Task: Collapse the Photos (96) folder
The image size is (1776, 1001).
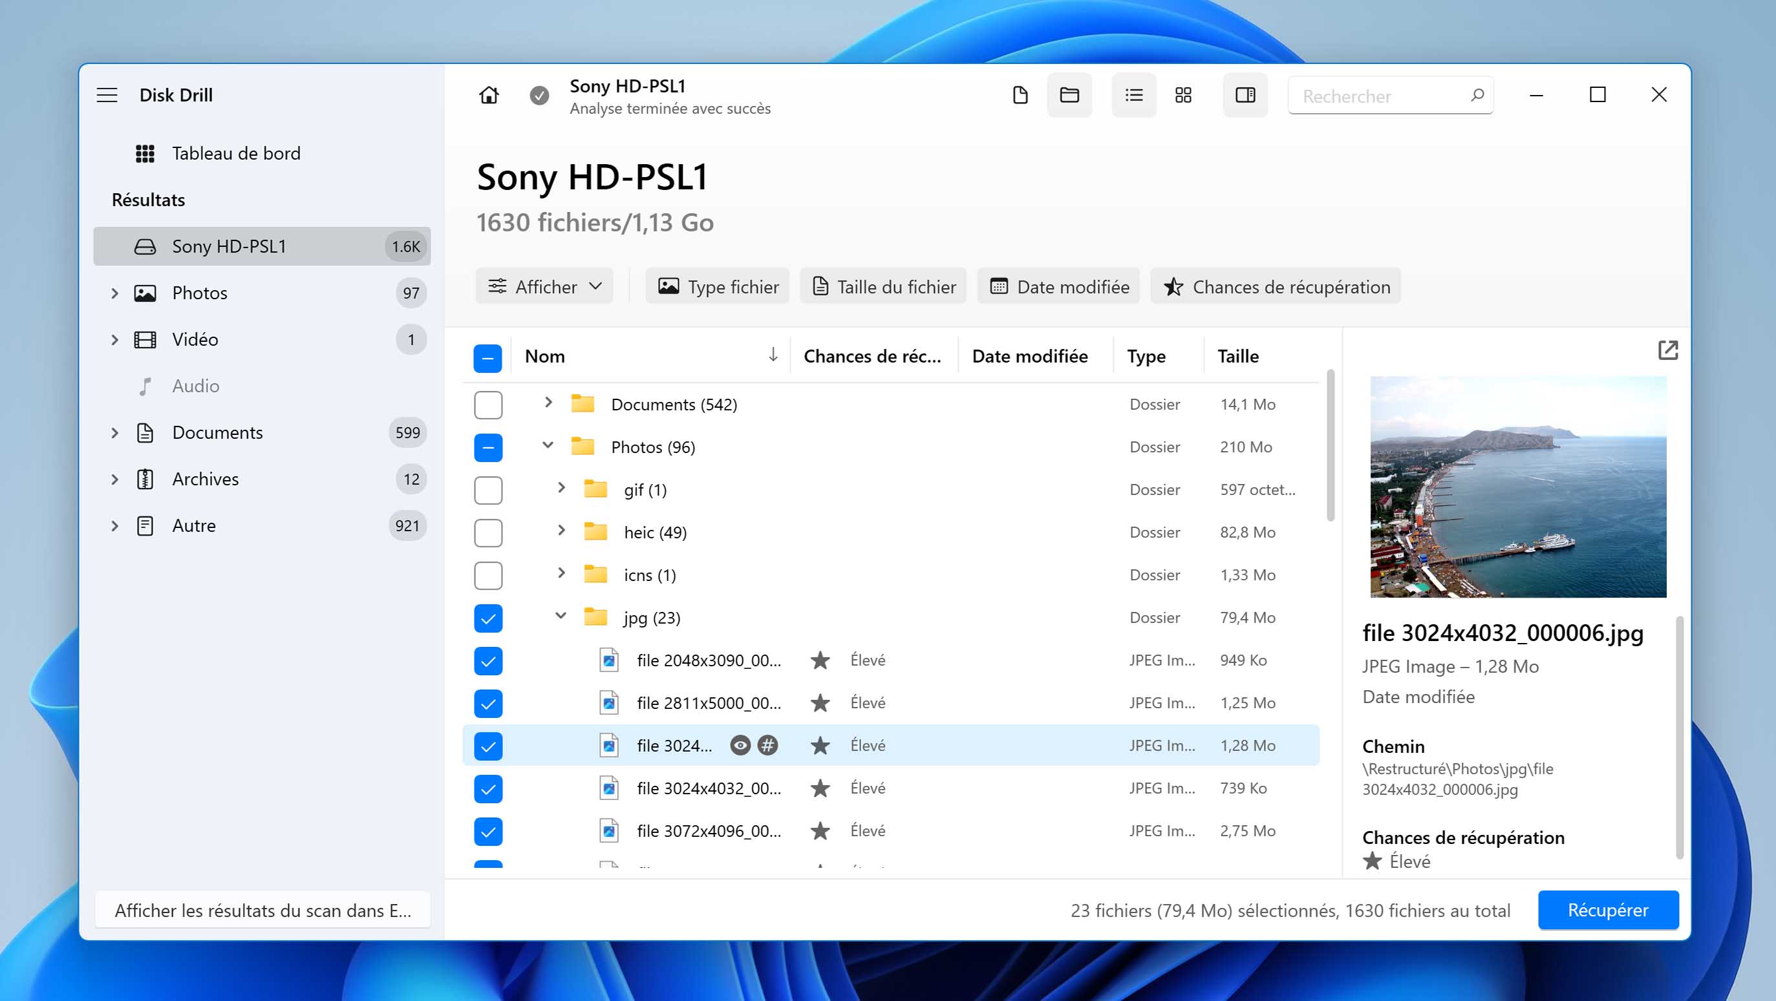Action: click(x=548, y=445)
